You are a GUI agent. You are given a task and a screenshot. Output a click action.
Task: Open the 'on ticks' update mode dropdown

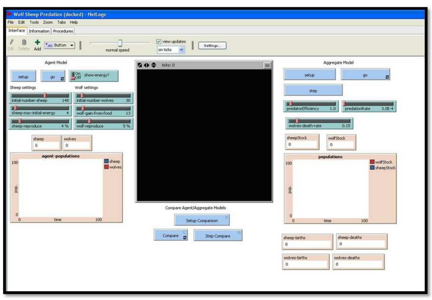point(171,50)
